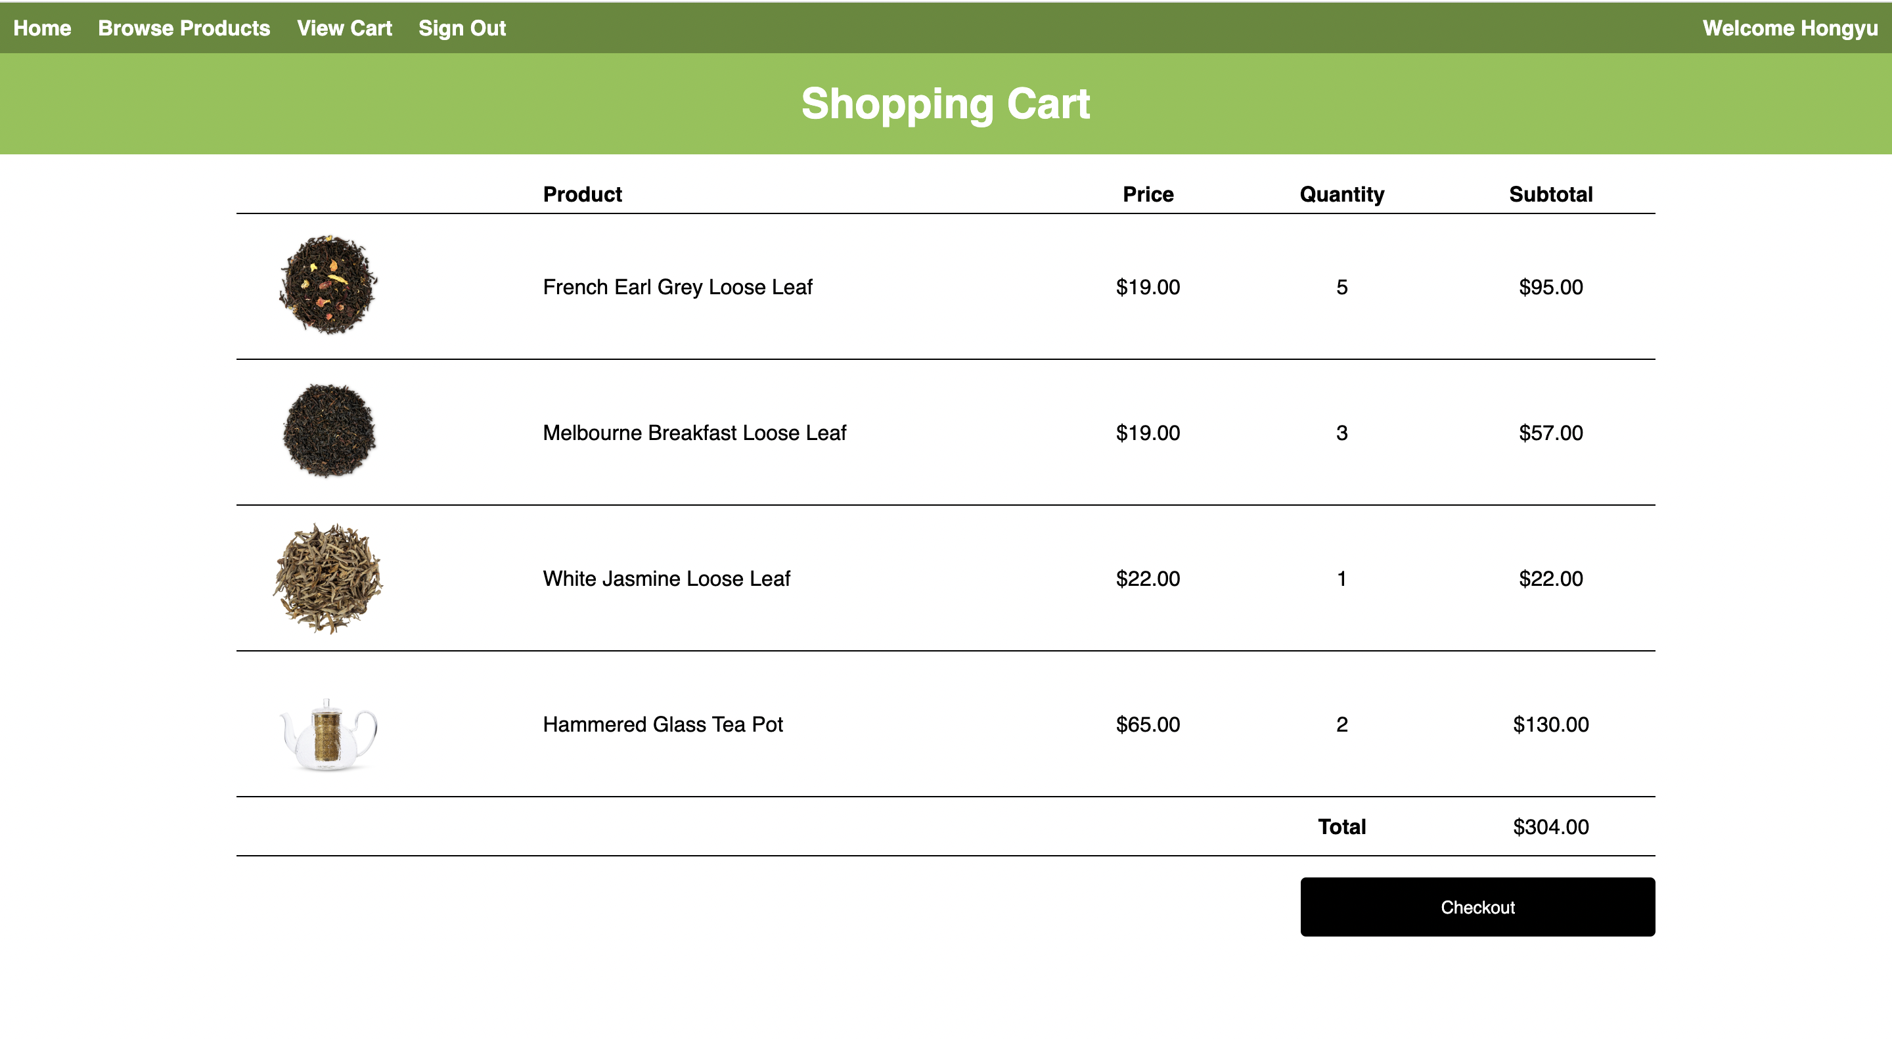Select the Melbourne Breakfast Loose Leaf name
The image size is (1892, 1039).
tap(694, 433)
